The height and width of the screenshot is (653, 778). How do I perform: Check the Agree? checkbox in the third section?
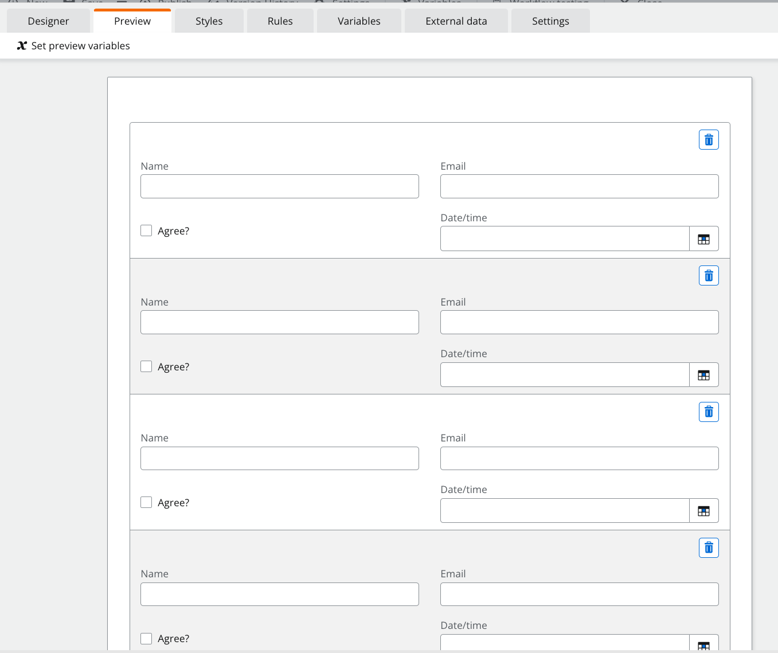point(146,502)
